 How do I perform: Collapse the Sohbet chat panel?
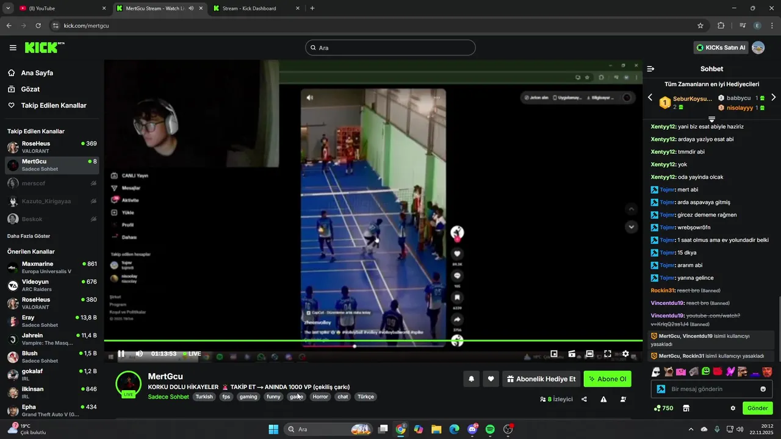650,69
